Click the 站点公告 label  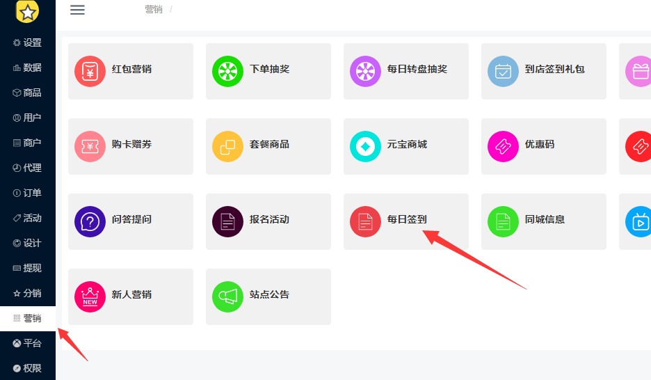coord(269,294)
